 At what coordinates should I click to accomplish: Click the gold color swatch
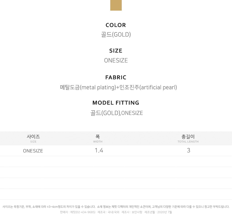pos(116,5)
